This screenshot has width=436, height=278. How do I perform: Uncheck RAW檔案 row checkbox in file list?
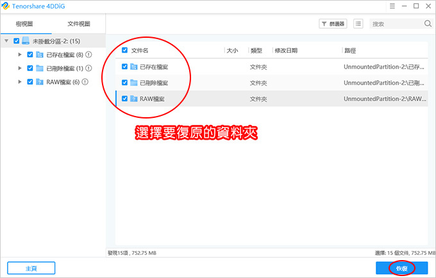point(124,99)
